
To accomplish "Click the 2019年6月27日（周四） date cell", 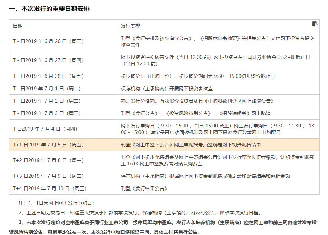I will [48, 60].
